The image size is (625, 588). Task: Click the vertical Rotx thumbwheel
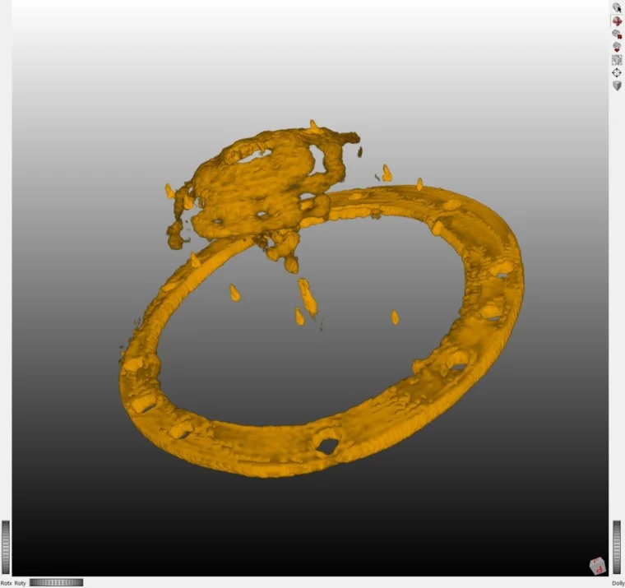coord(6,546)
